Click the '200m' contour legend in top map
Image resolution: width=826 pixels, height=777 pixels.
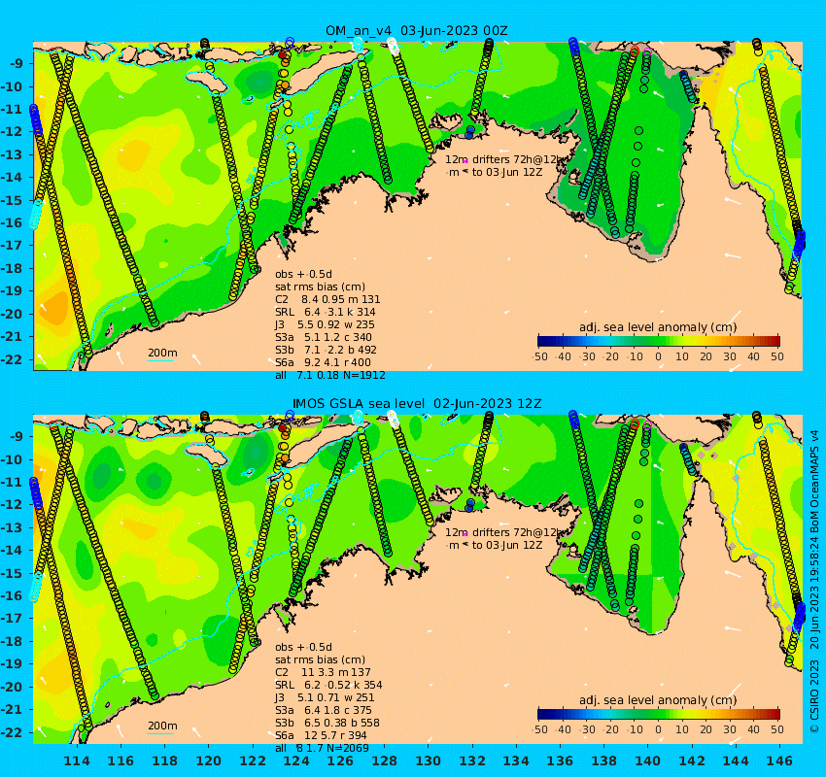click(x=162, y=354)
